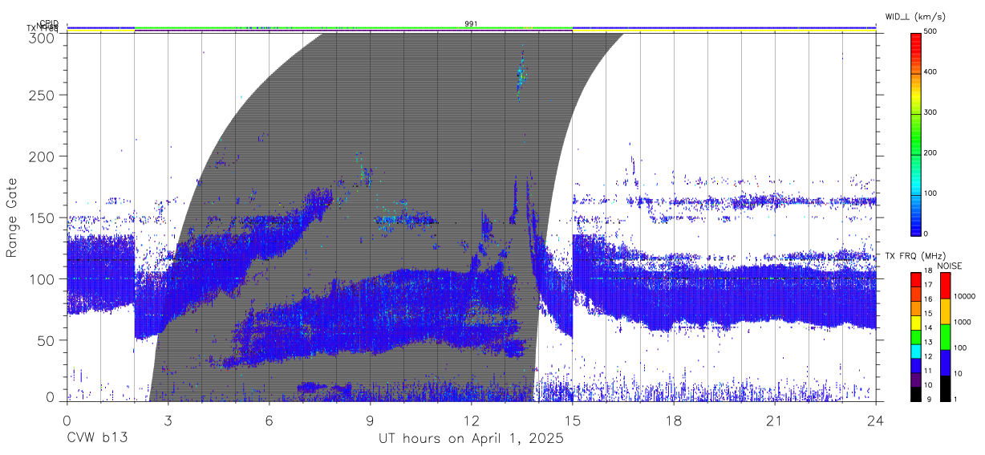Click the '10000' label on NOISE scale
Viewport: 985px width, 455px height.
coord(965,296)
